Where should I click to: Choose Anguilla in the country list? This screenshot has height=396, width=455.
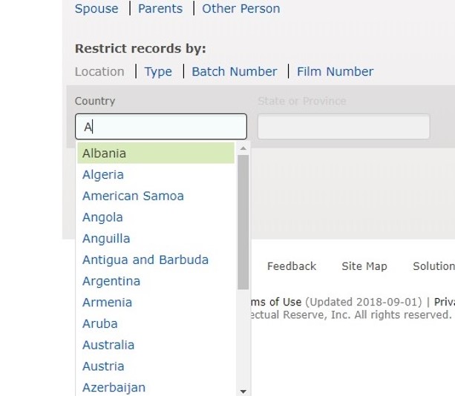(106, 239)
